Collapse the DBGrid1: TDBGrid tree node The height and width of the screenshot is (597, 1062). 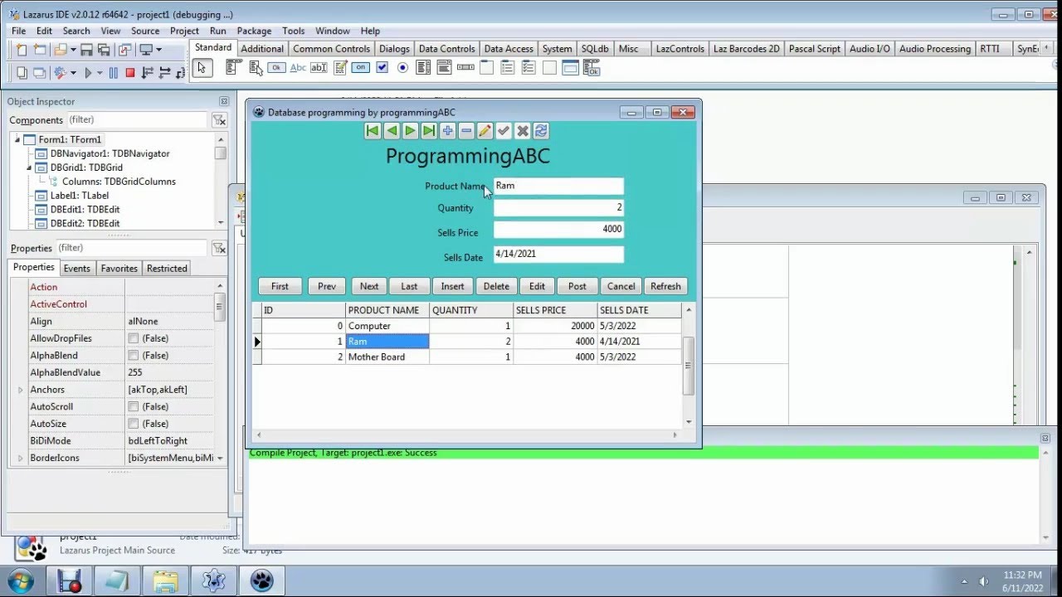click(30, 167)
